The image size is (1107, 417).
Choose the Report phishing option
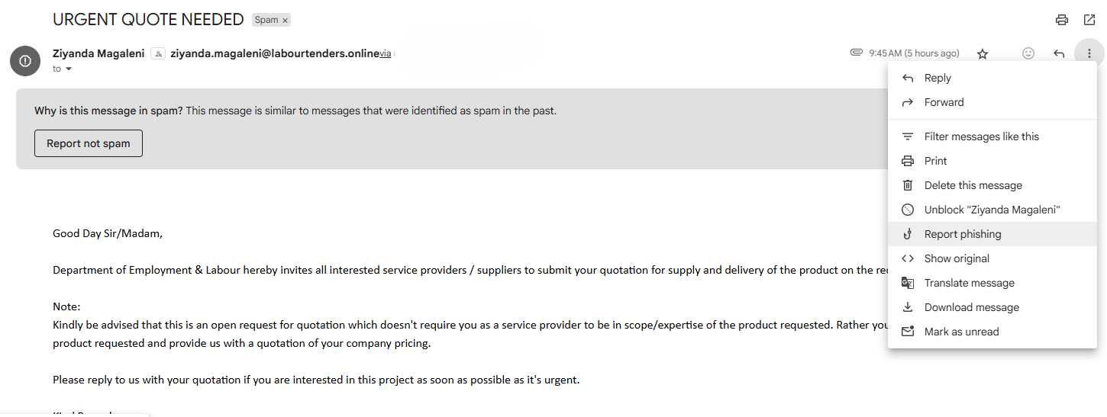tap(962, 234)
